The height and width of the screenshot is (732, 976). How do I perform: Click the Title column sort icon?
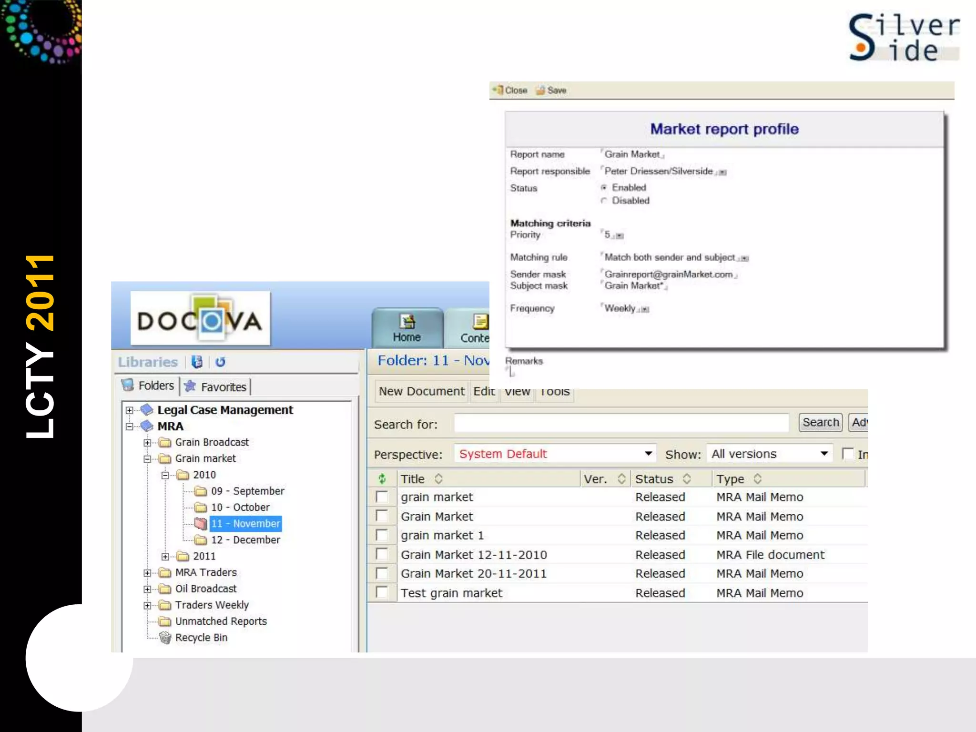pos(439,479)
